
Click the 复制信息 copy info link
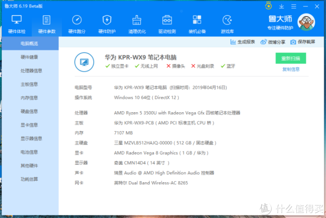(291, 69)
